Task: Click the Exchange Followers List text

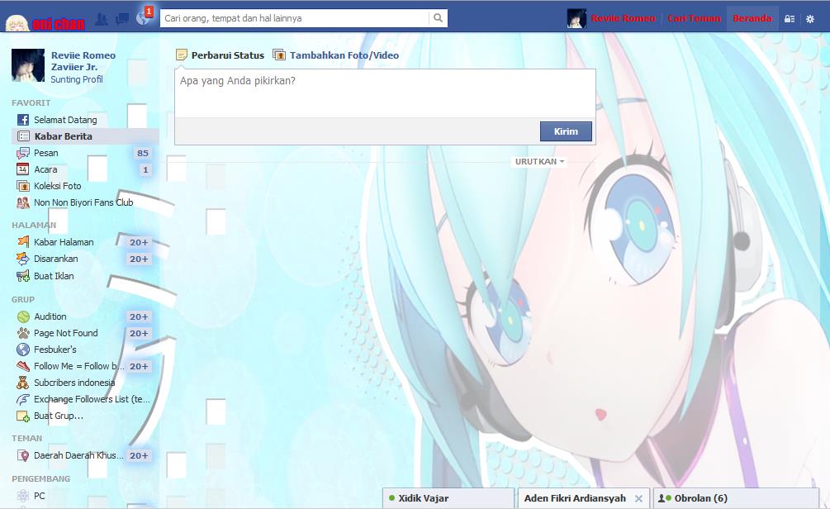Action: [92, 399]
